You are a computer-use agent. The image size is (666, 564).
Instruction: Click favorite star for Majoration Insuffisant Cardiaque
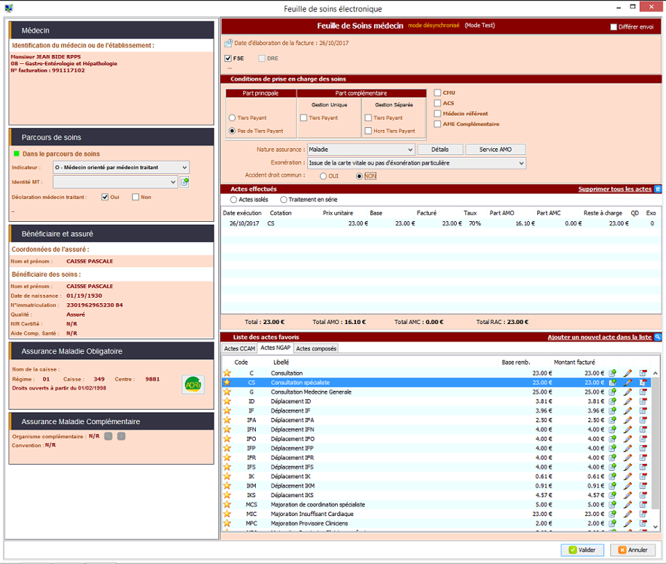tap(227, 514)
